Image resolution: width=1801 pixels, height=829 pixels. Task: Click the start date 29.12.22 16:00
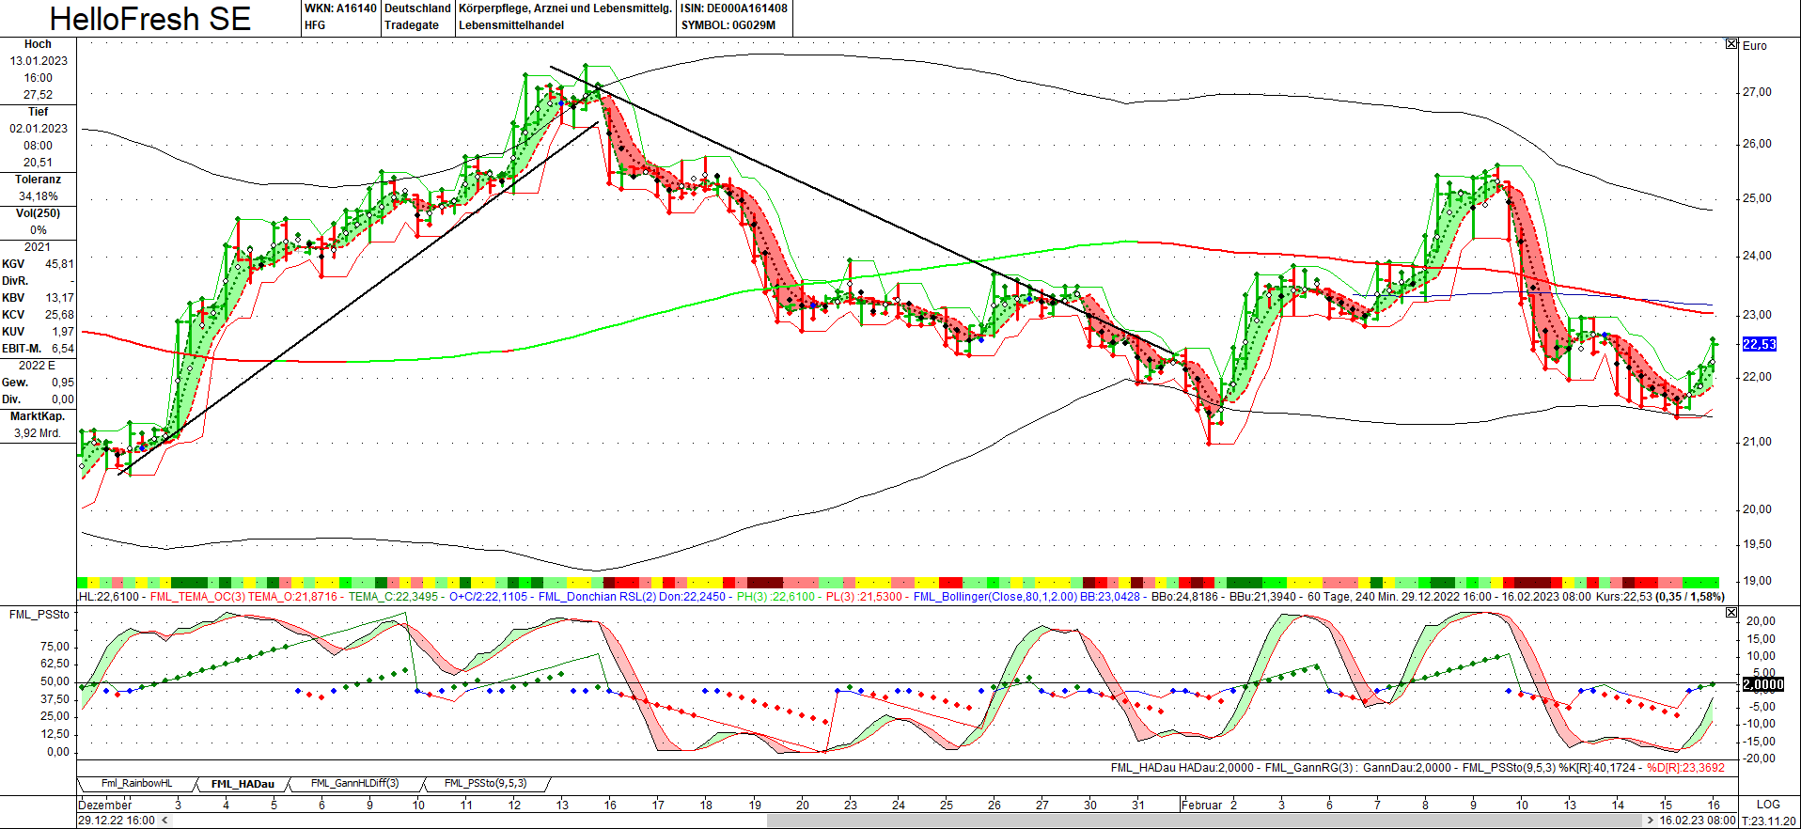point(117,821)
